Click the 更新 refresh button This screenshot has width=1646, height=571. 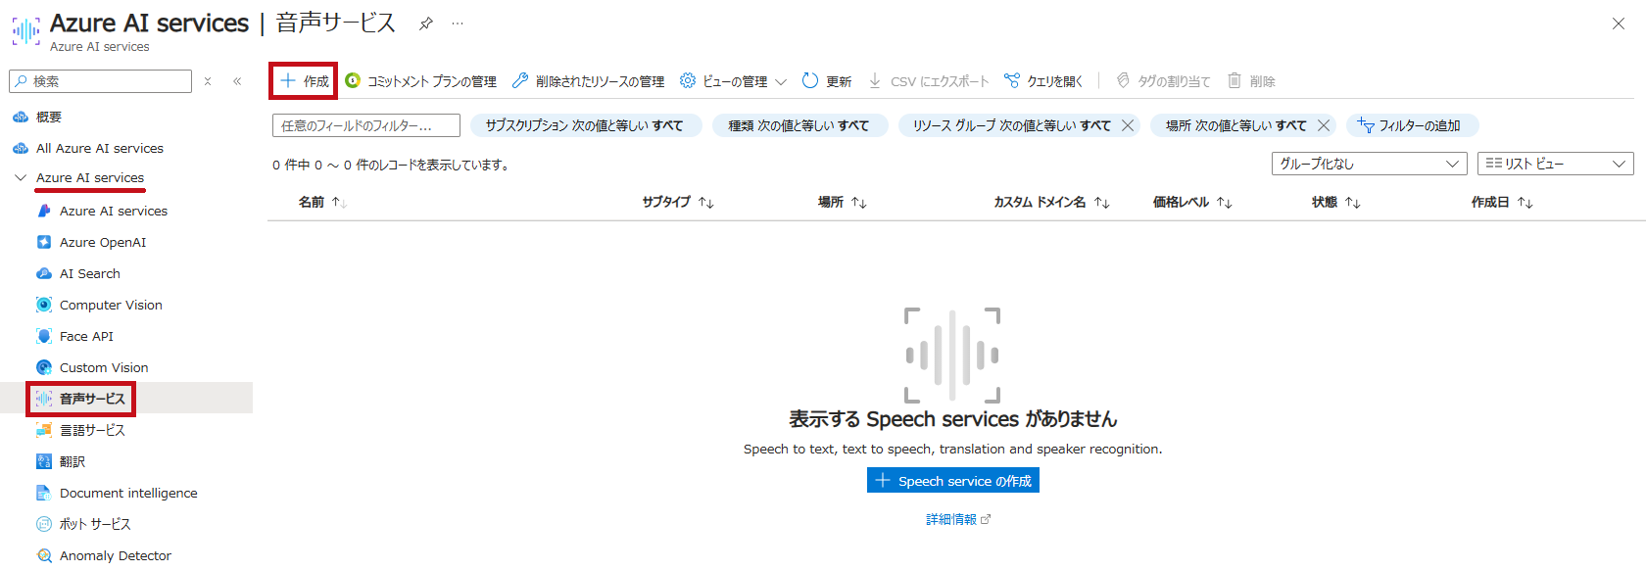pos(826,81)
